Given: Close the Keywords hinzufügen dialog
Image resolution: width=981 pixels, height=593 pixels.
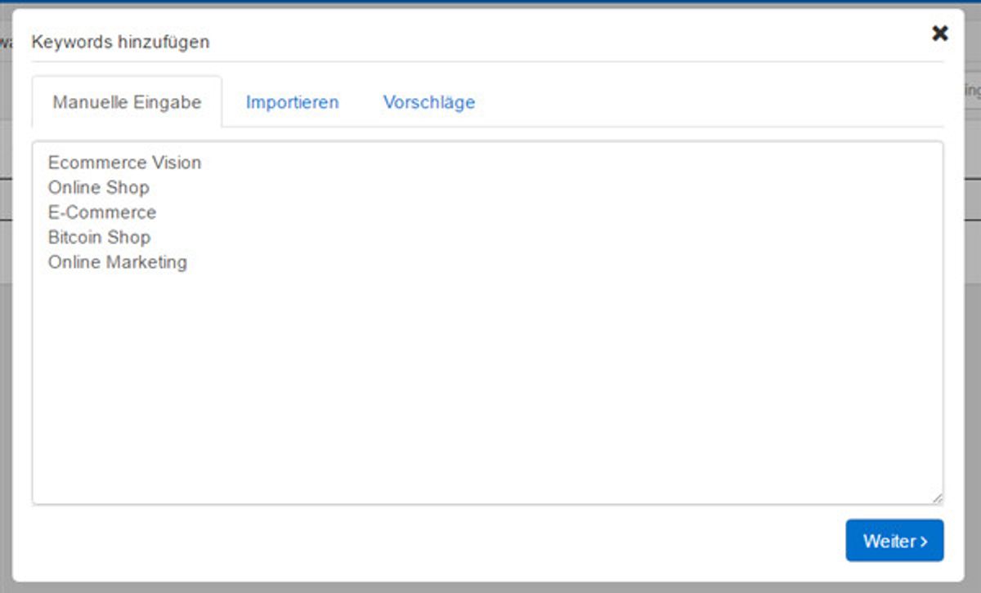Looking at the screenshot, I should (940, 33).
